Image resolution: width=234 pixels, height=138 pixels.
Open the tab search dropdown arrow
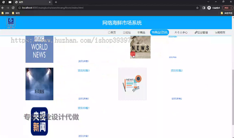pyautogui.click(x=208, y=2)
